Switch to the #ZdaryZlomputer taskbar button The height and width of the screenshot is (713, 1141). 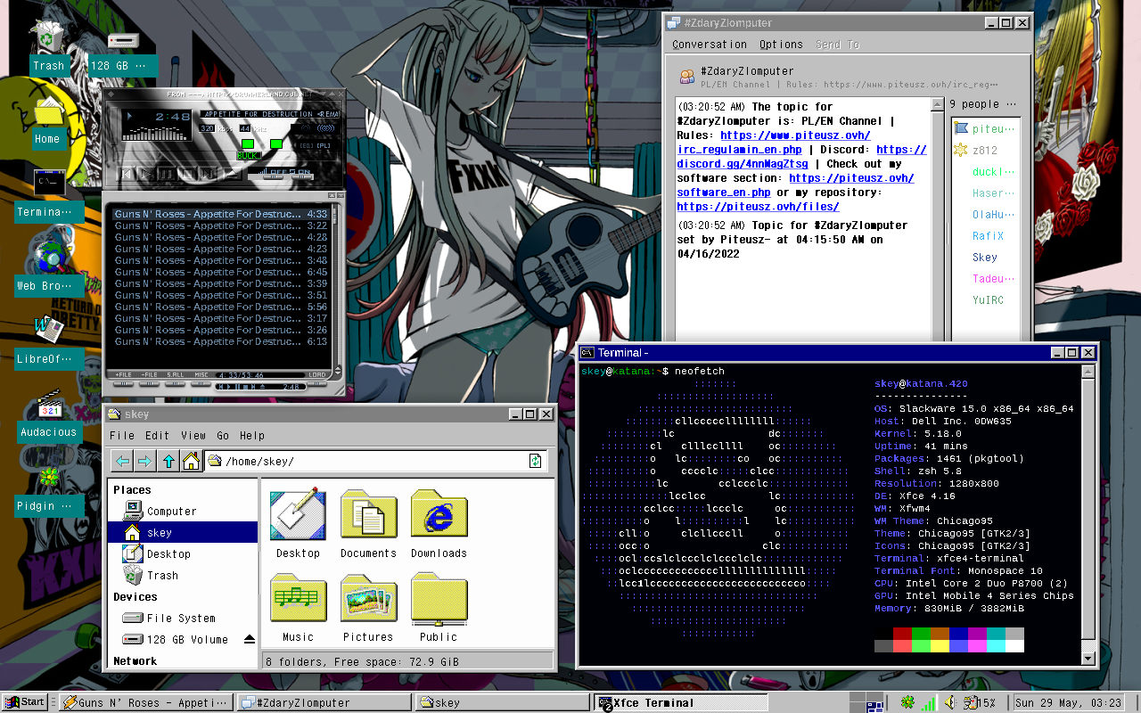point(324,702)
